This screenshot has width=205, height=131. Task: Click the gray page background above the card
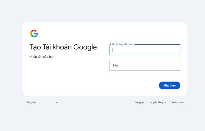[x=102, y=10]
